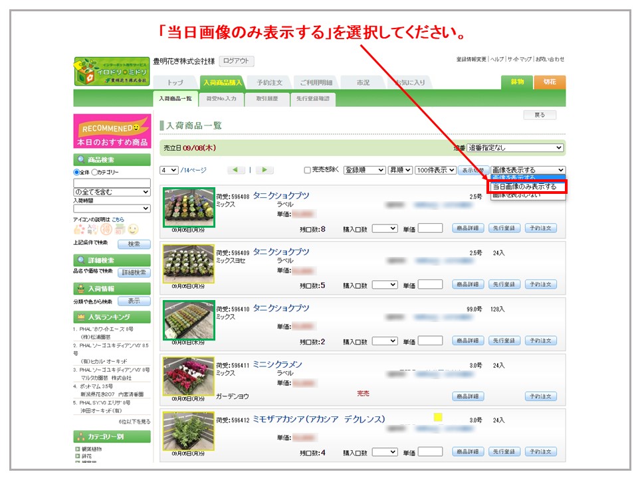Switch to the 予約注文 tab
This screenshot has height=478, width=638.
pos(269,83)
